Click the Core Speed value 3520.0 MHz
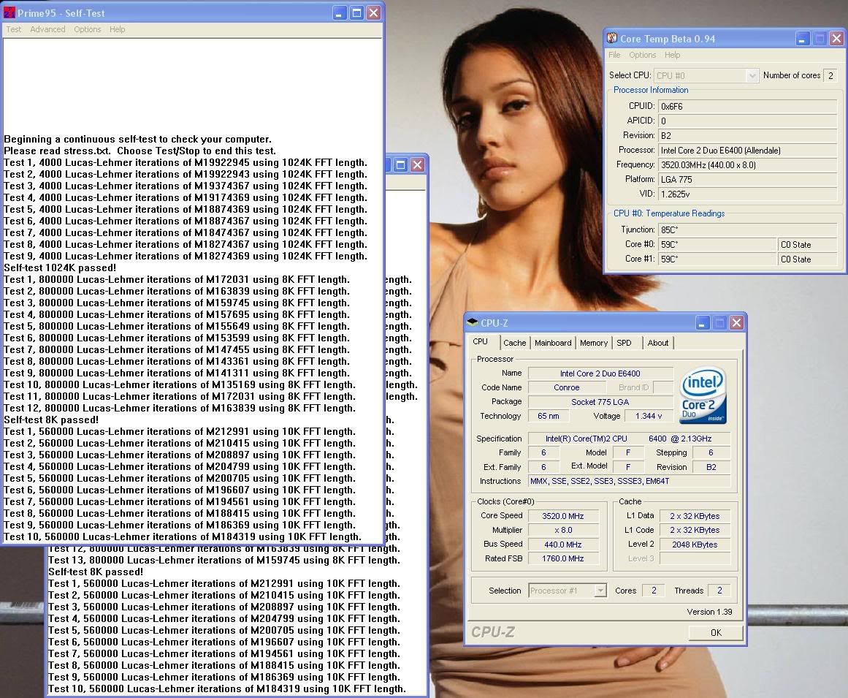The image size is (848, 698). point(563,516)
